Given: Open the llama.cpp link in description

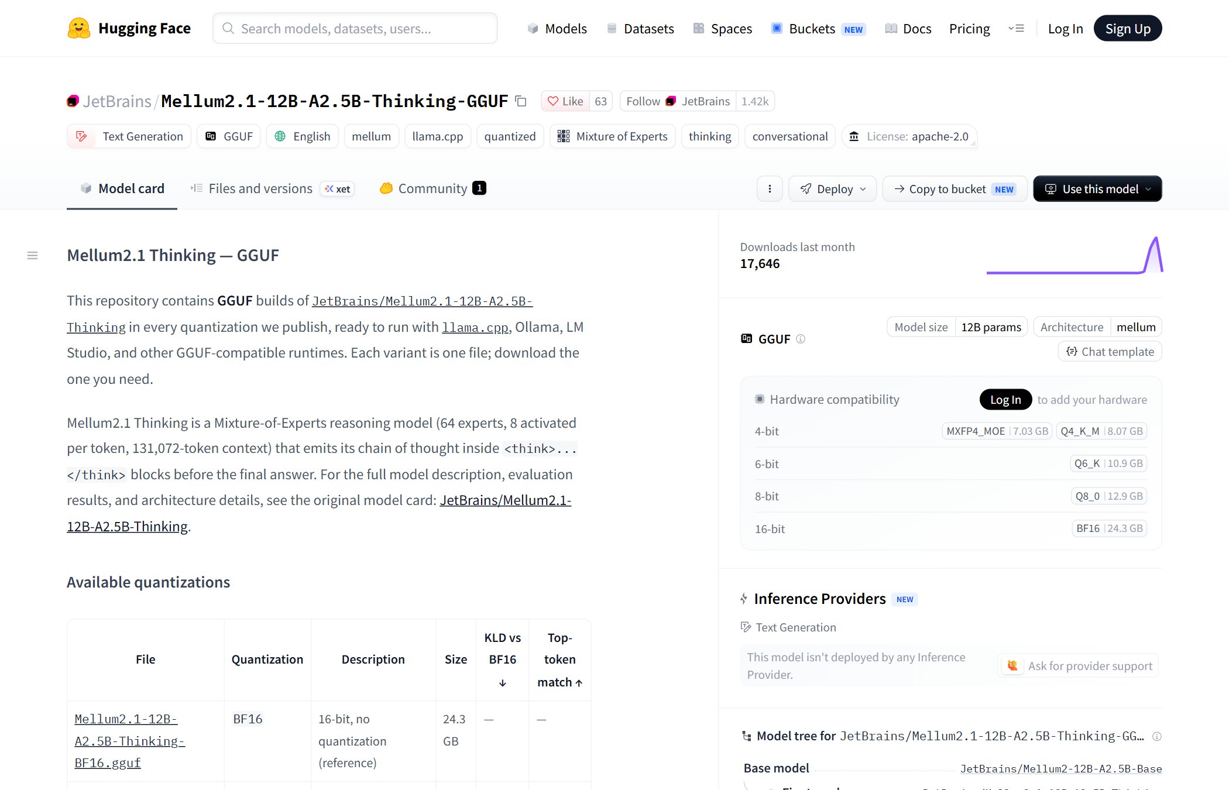Looking at the screenshot, I should pyautogui.click(x=475, y=328).
